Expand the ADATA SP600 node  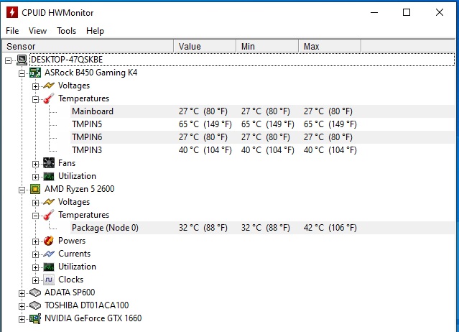[22, 293]
